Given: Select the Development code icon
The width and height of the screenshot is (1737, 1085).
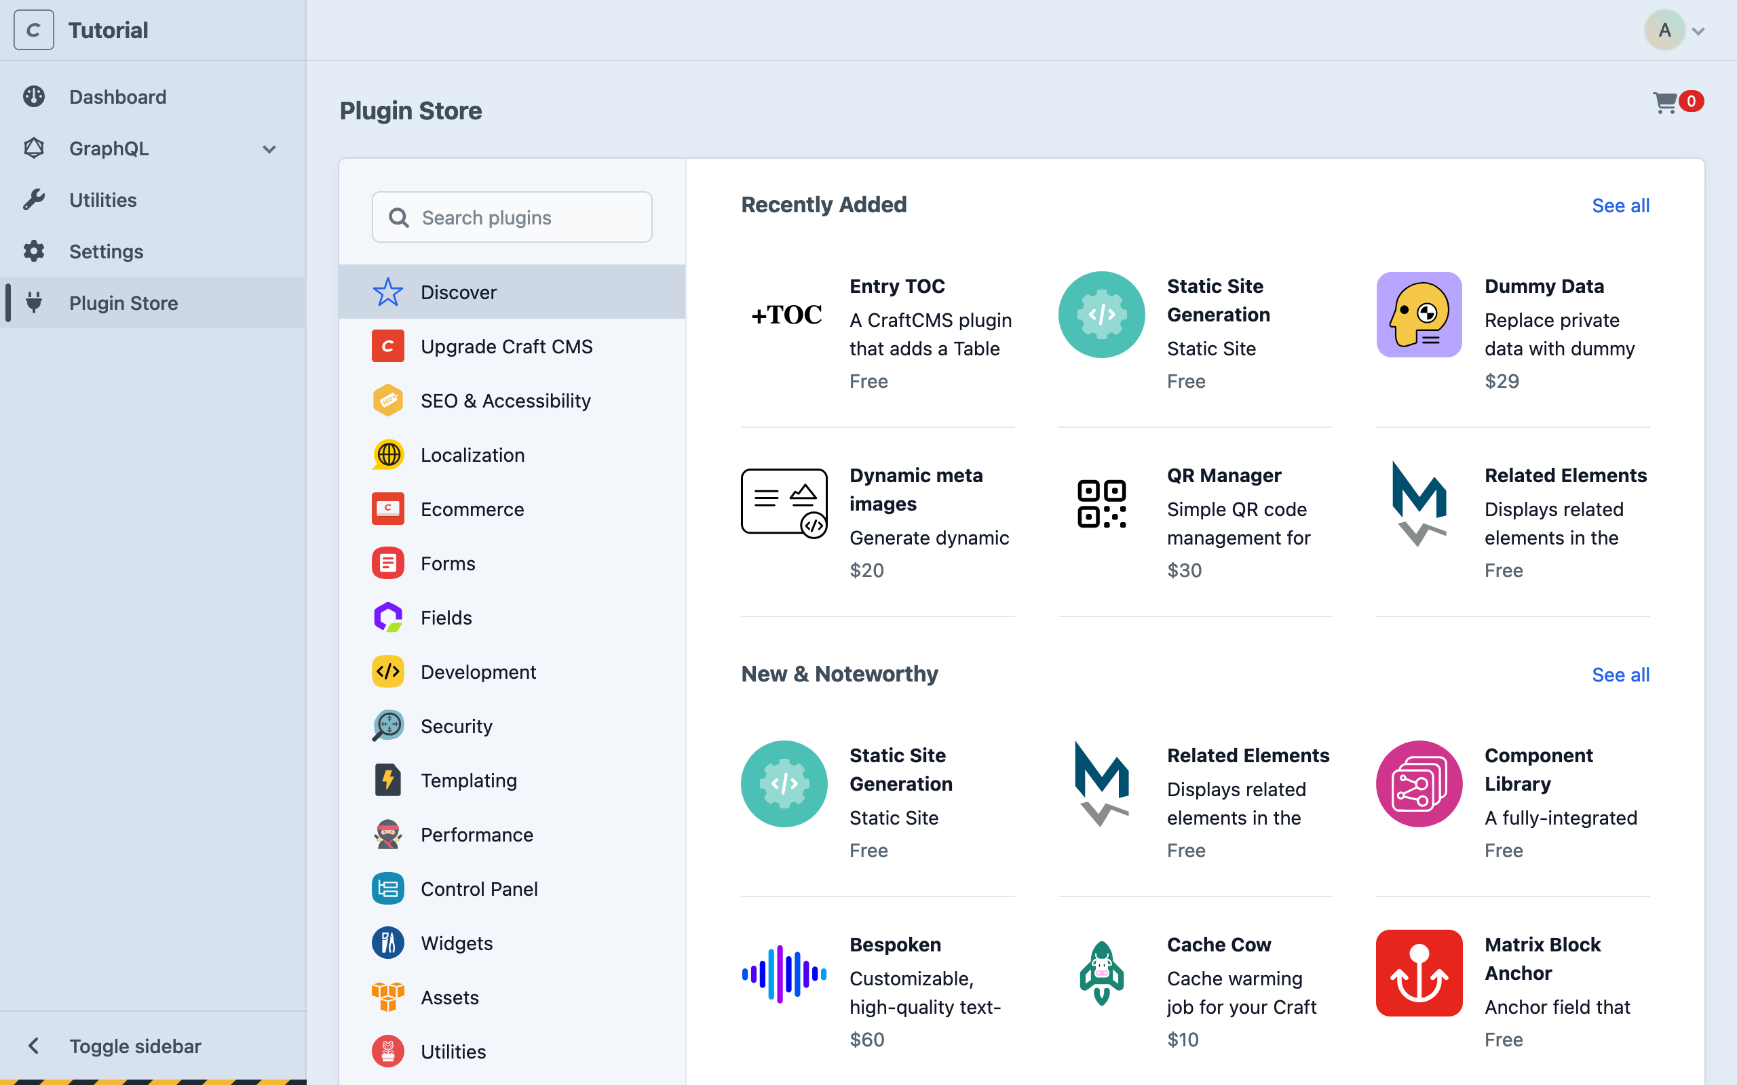Looking at the screenshot, I should [x=387, y=671].
